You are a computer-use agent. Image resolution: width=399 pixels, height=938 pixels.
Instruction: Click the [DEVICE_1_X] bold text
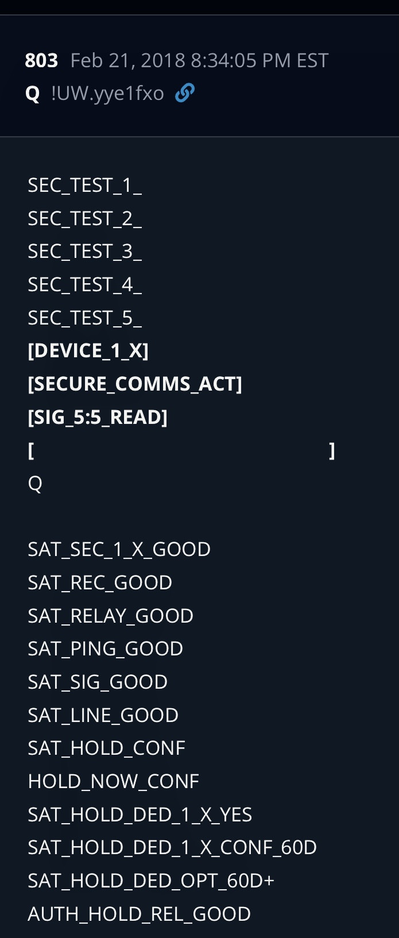[88, 350]
